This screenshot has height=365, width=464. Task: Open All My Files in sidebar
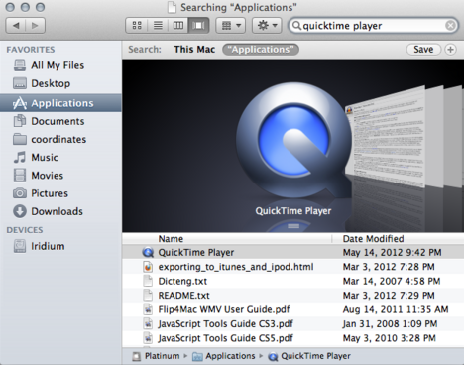60,65
